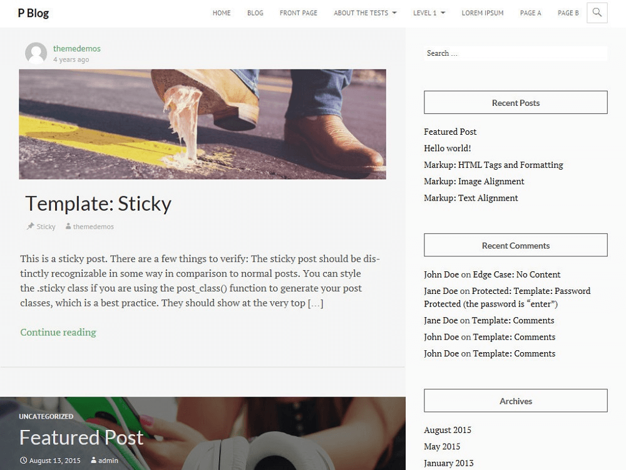Click the sticky pin icon
This screenshot has width=626, height=470.
point(30,226)
